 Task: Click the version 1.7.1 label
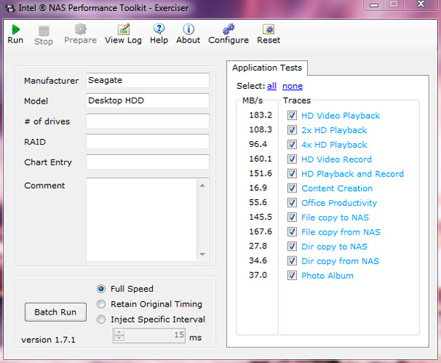click(x=49, y=340)
